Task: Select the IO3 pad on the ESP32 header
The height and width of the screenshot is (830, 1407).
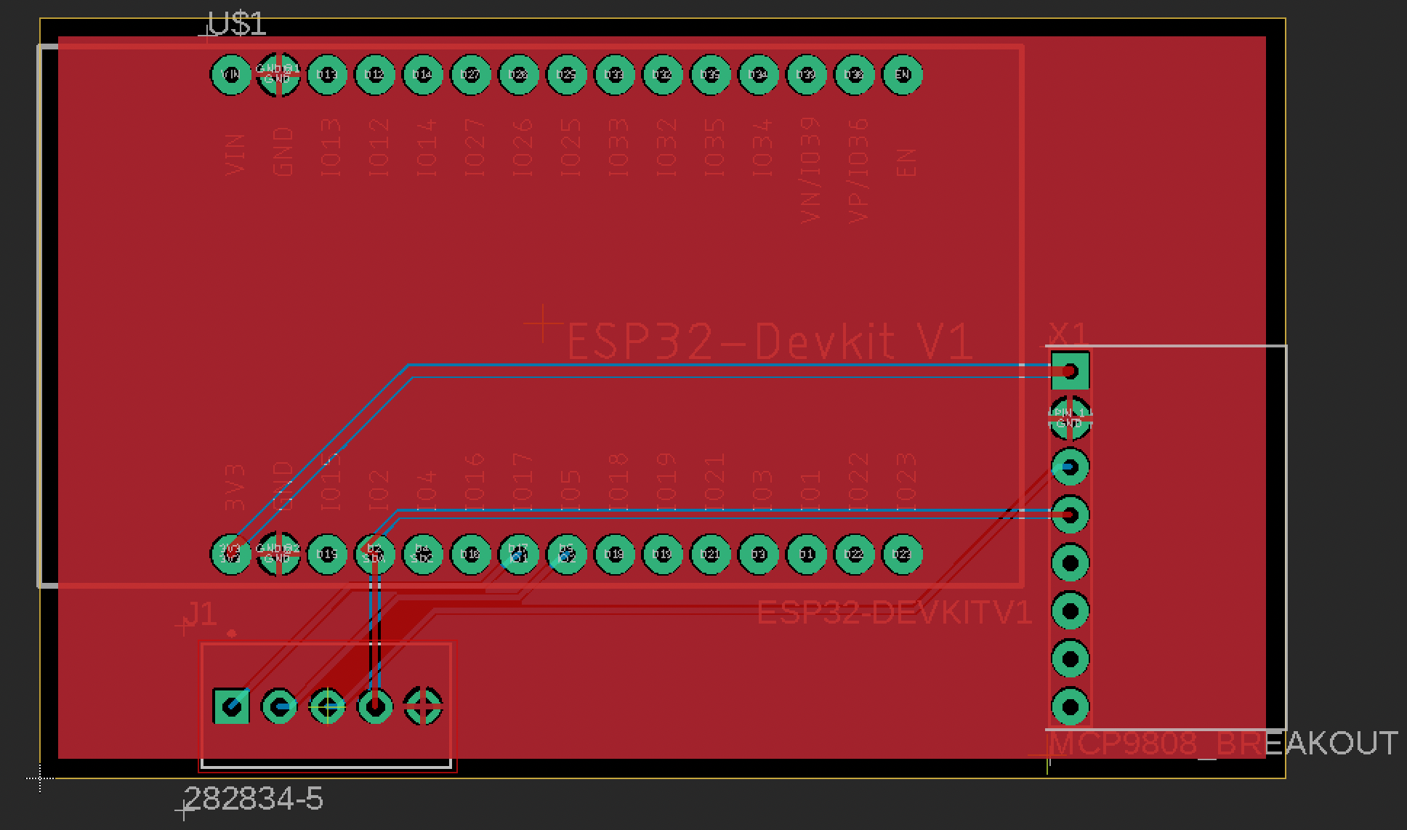Action: point(759,555)
